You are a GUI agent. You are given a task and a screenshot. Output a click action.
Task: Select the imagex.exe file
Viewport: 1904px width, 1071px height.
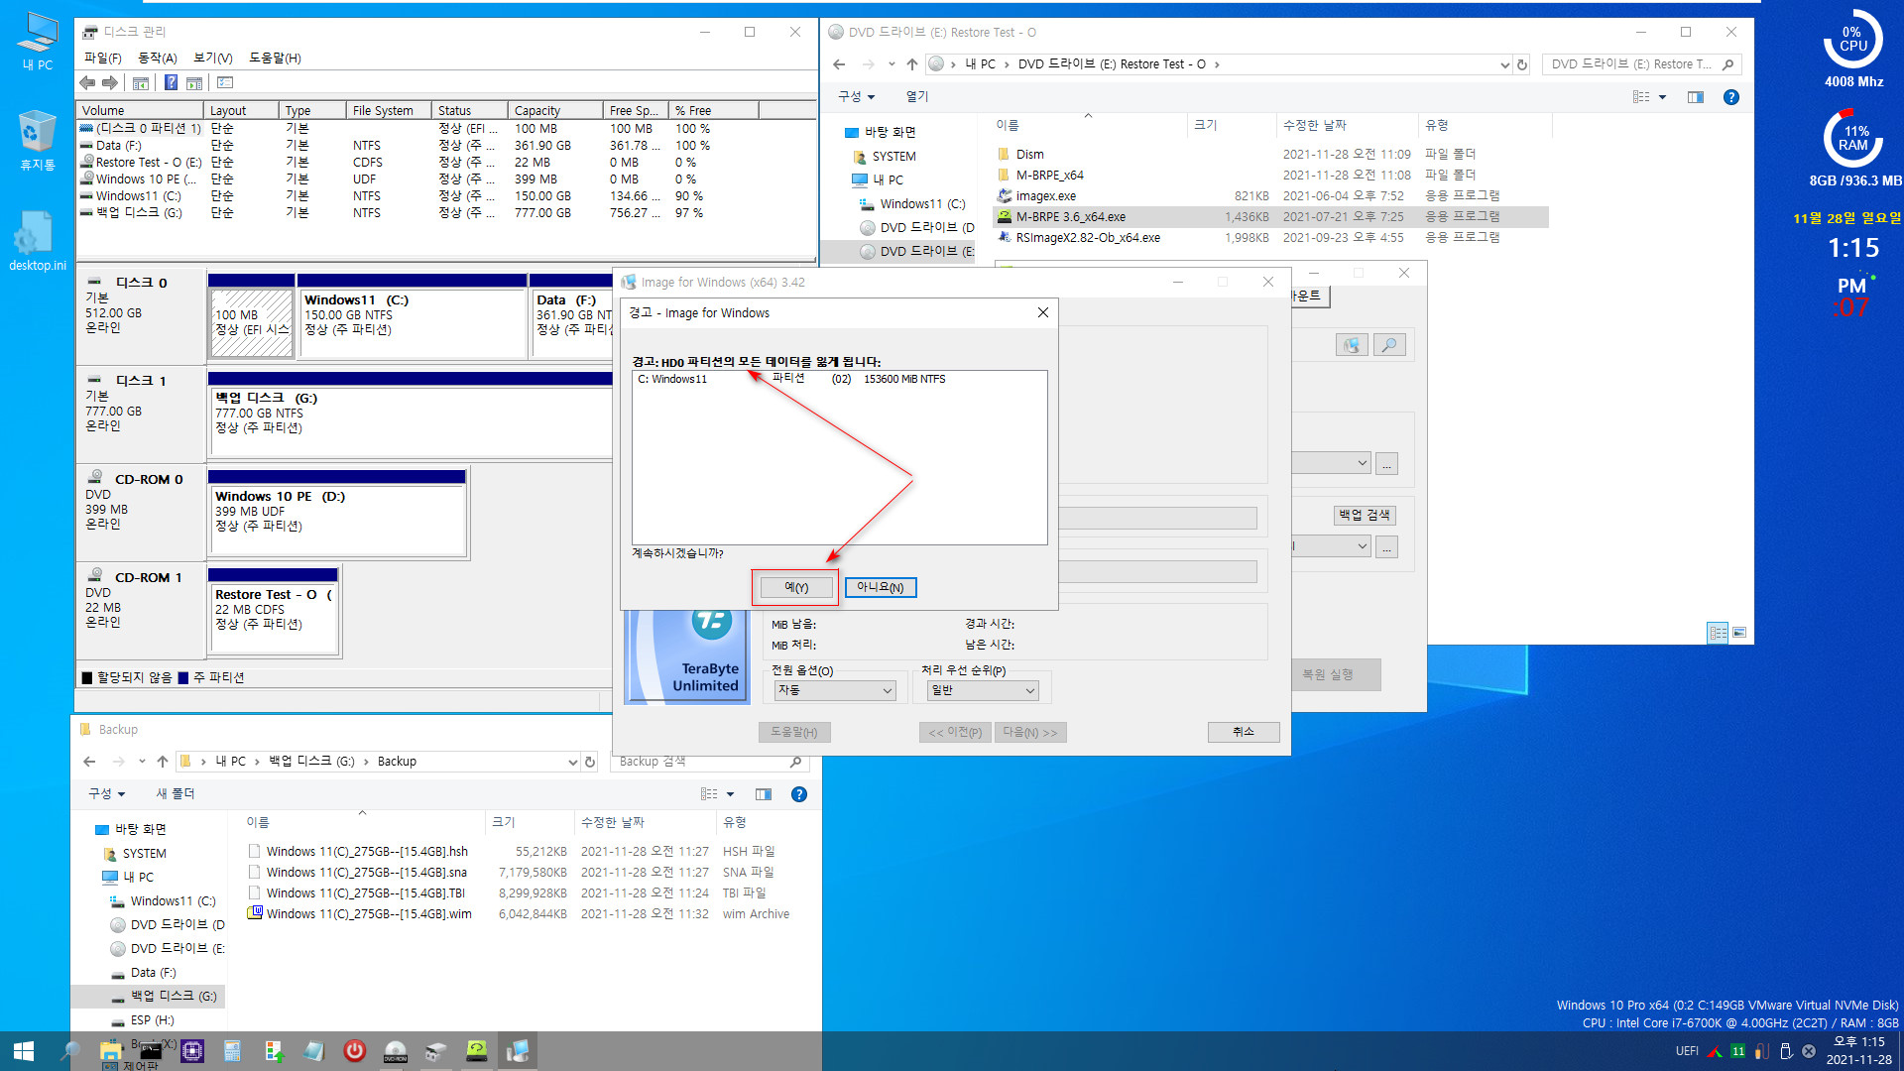pos(1045,195)
